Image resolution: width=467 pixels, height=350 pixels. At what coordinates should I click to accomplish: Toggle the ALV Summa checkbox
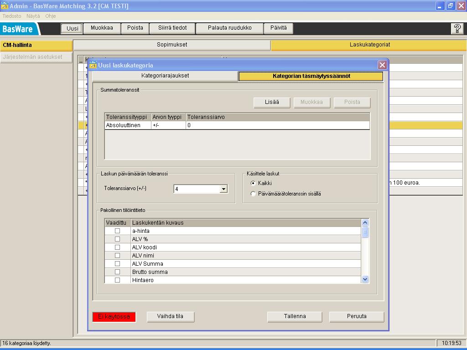117,264
